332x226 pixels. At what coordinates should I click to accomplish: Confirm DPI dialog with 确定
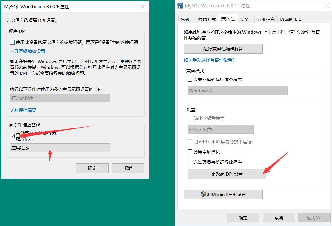tap(92, 168)
